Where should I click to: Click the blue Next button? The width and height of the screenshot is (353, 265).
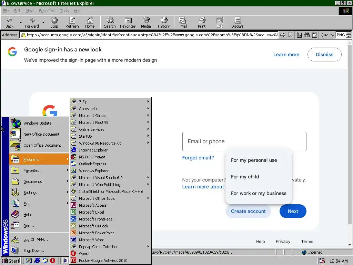pyautogui.click(x=293, y=211)
